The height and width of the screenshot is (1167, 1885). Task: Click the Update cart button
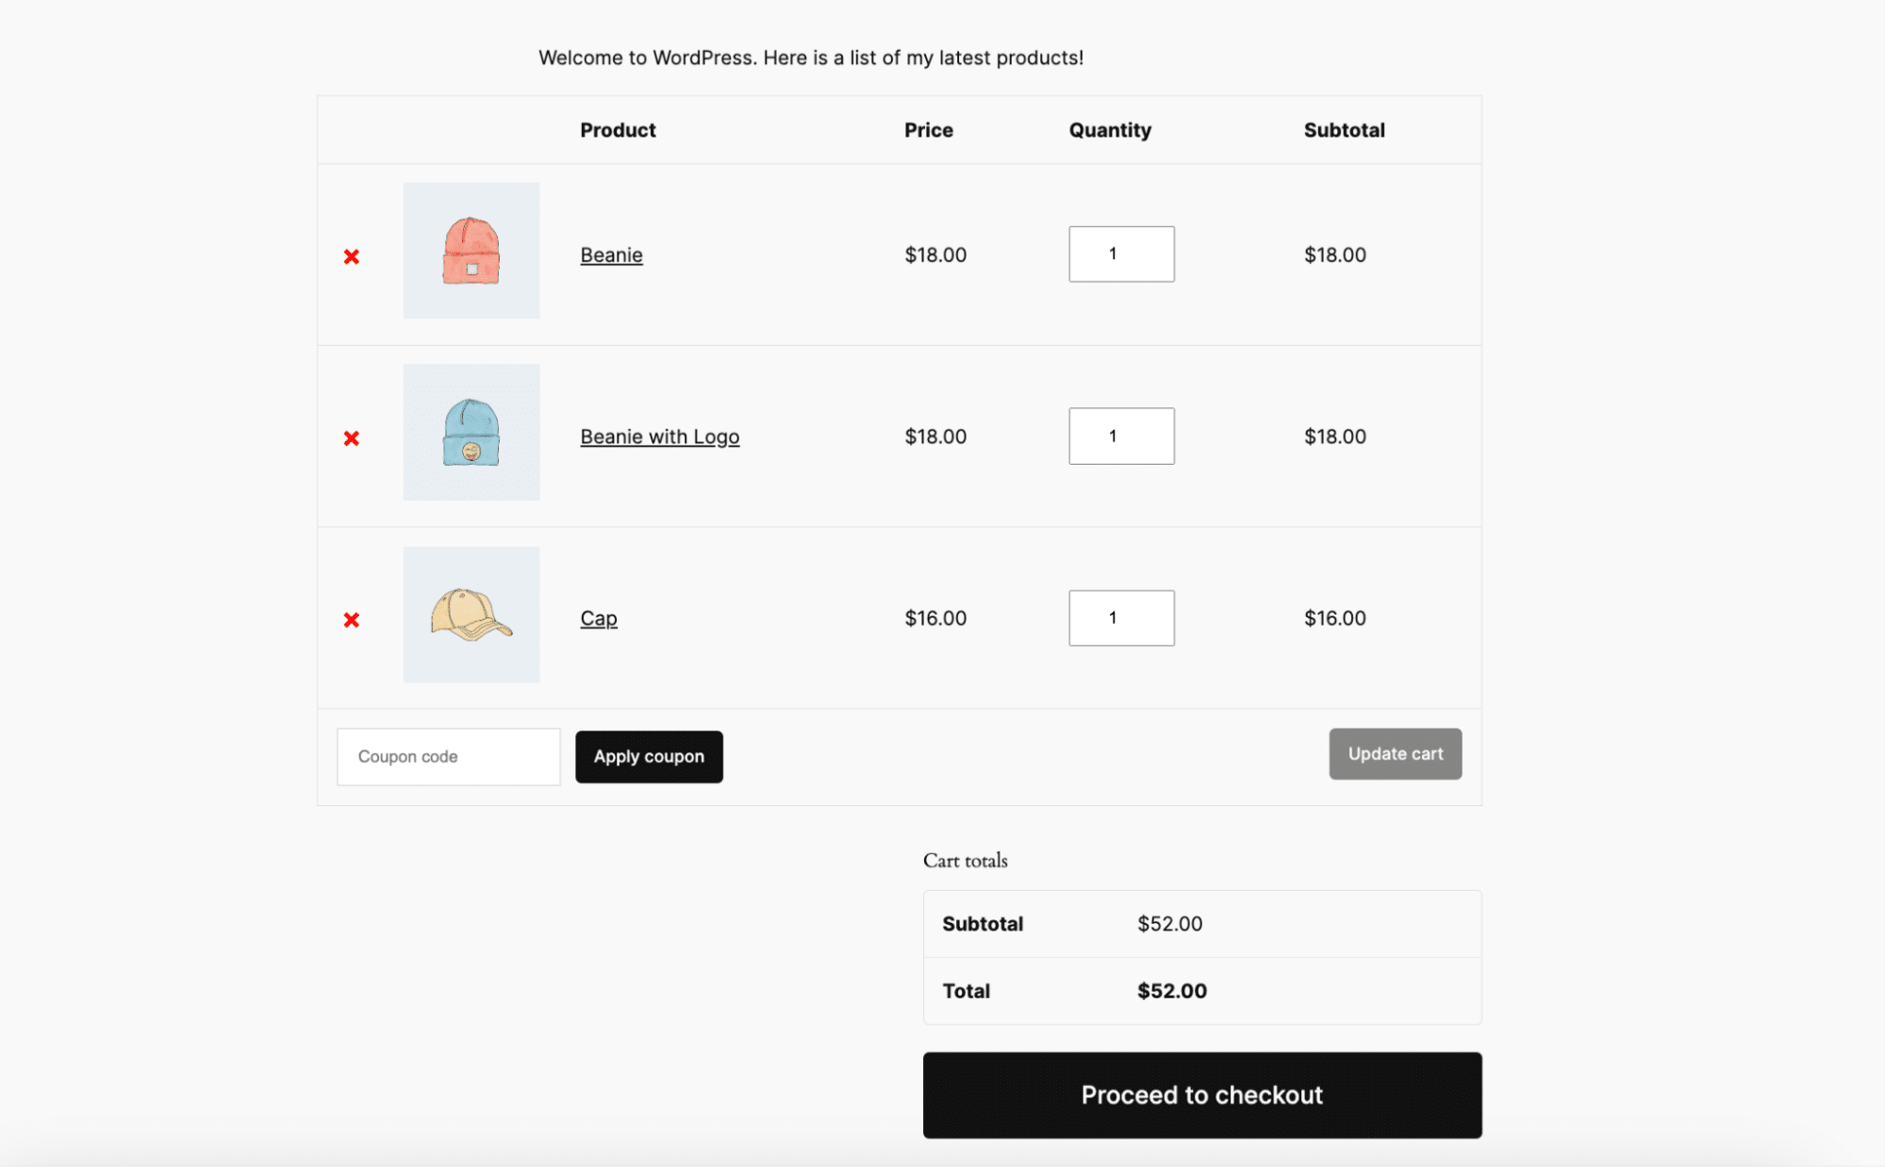[x=1397, y=754]
